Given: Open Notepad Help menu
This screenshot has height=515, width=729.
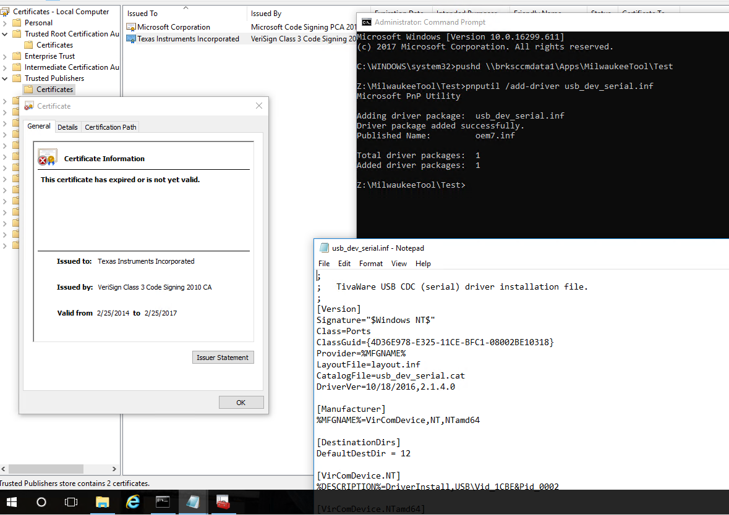Looking at the screenshot, I should (x=423, y=263).
